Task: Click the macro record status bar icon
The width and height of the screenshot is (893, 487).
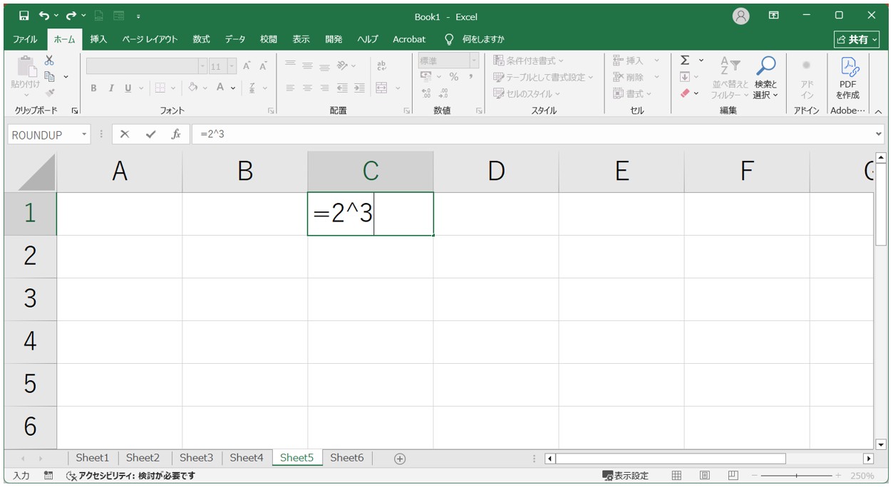Action: [x=48, y=475]
